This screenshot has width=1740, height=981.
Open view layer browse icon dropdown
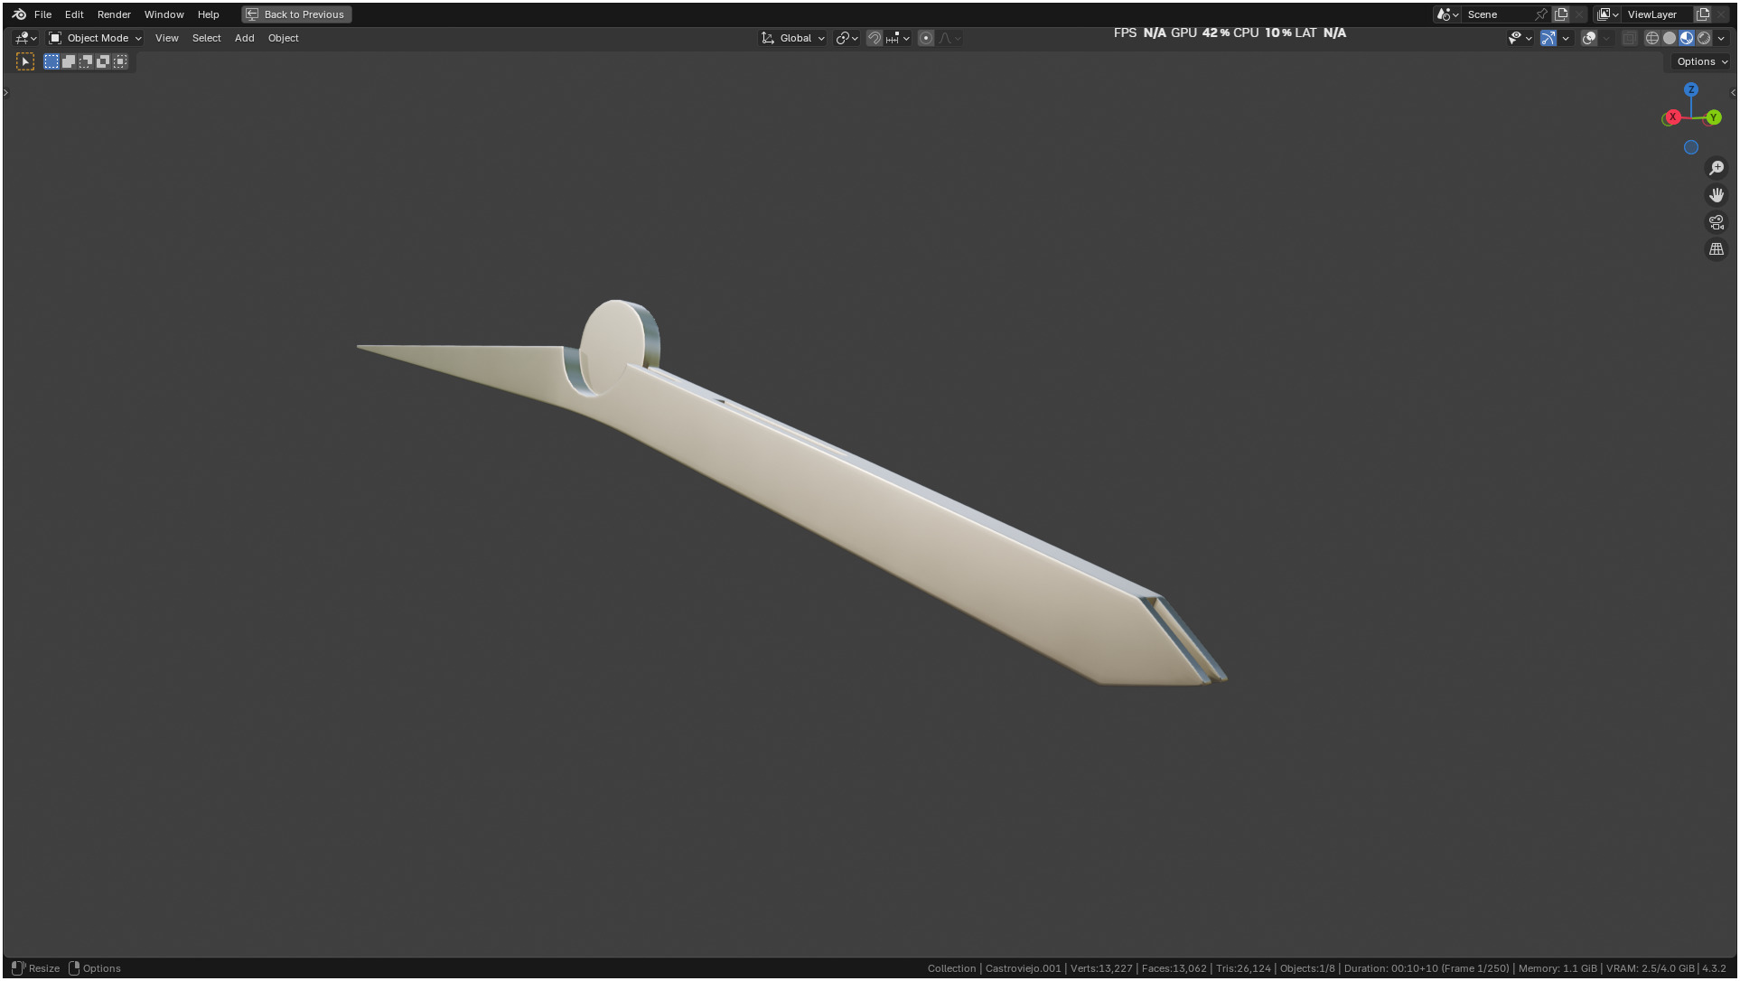click(x=1608, y=14)
